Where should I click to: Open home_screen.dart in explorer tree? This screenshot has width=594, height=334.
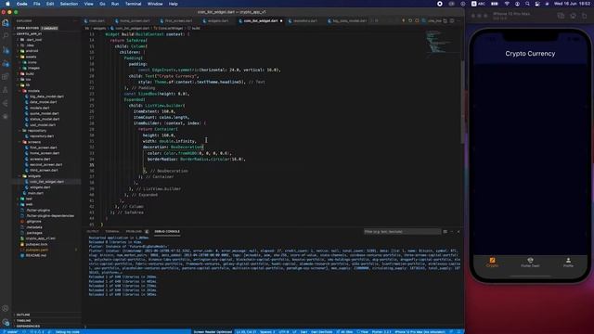pyautogui.click(x=45, y=153)
